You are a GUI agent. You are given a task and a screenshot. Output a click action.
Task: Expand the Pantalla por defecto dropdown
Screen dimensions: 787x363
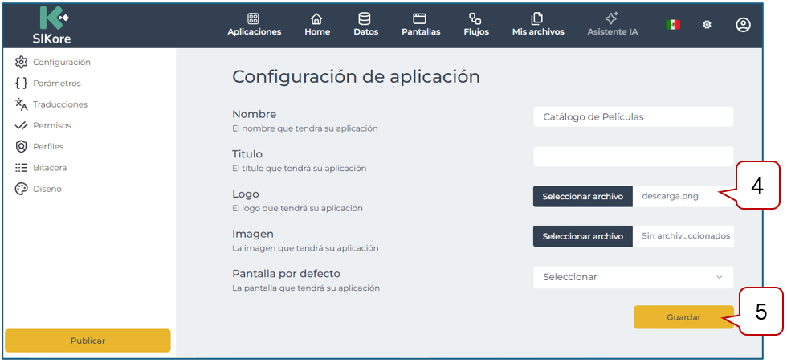pyautogui.click(x=633, y=277)
